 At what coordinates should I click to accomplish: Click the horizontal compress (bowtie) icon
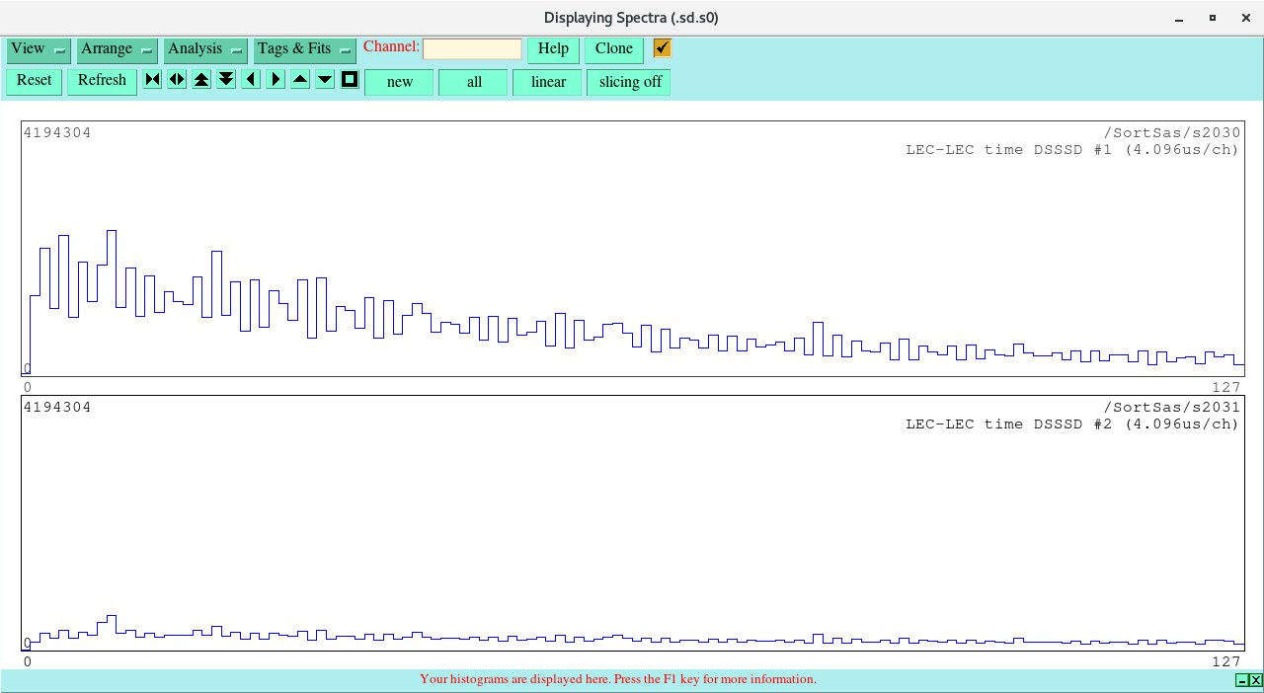point(152,80)
